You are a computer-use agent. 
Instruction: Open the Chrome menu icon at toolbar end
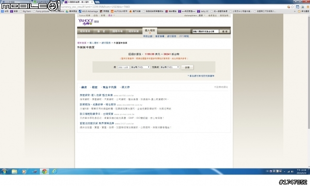coord(308,7)
